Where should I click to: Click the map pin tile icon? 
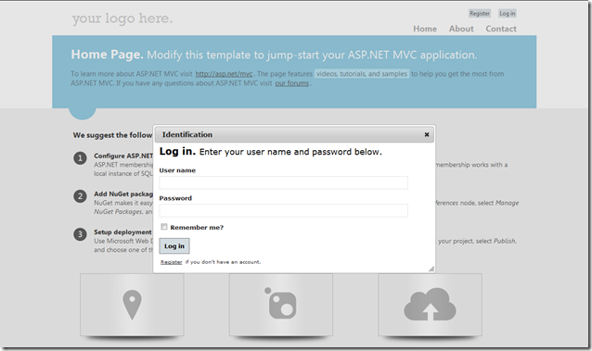(x=132, y=305)
